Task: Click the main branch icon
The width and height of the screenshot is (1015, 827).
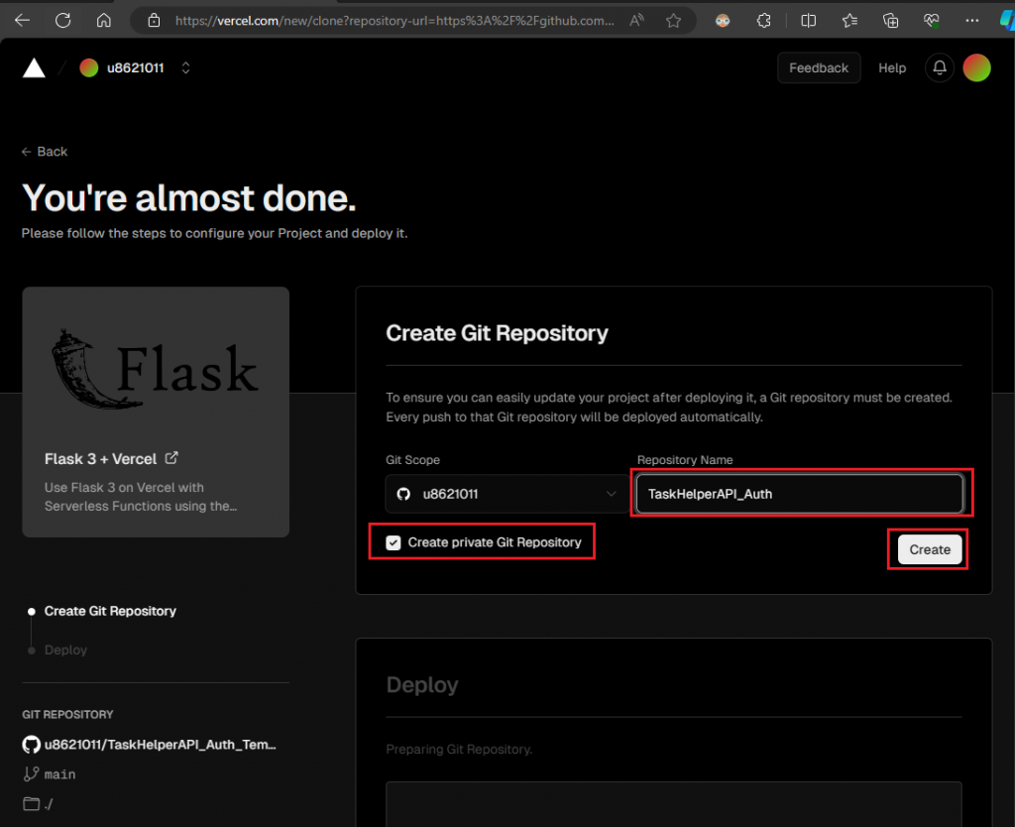Action: point(31,773)
